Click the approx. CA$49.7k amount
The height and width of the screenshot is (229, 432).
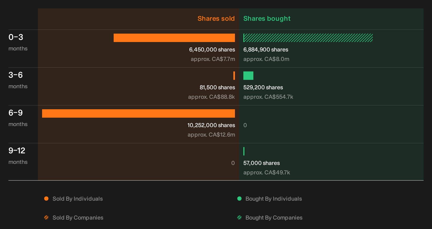tap(267, 173)
